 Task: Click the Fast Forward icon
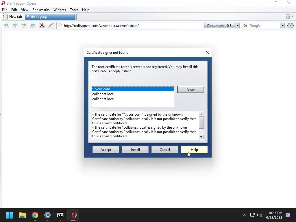click(x=33, y=25)
